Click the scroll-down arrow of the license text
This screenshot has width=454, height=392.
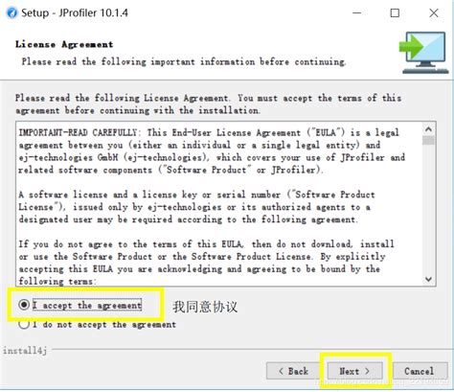(x=428, y=279)
